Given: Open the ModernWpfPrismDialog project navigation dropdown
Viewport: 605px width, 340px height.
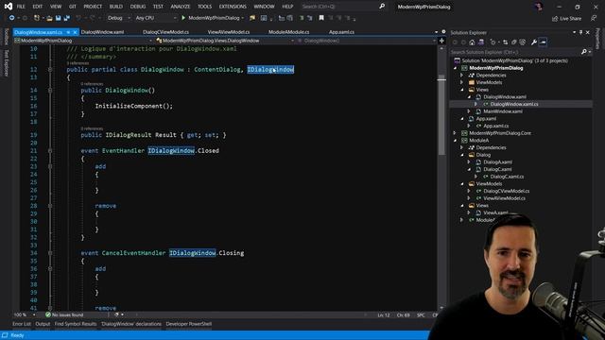Looking at the screenshot, I should tap(150, 41).
